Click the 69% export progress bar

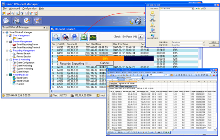coord(106,59)
